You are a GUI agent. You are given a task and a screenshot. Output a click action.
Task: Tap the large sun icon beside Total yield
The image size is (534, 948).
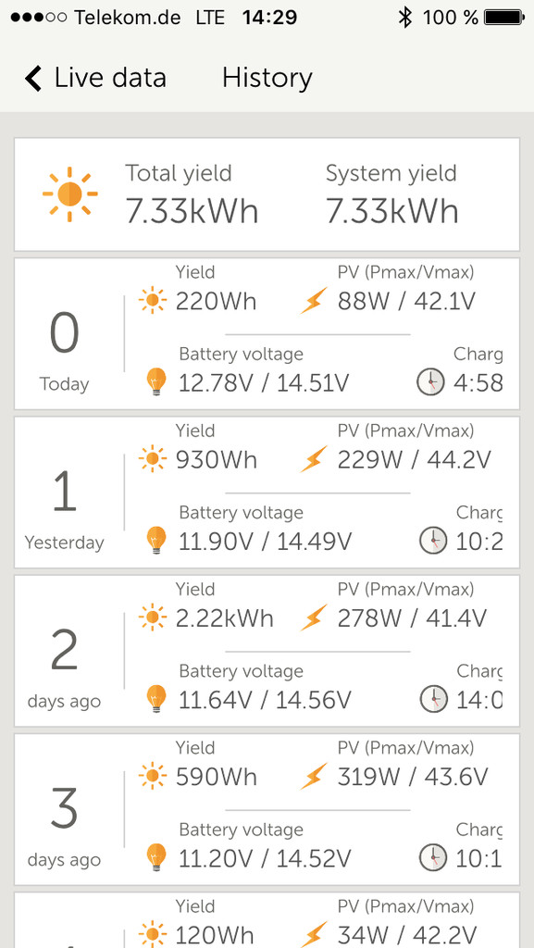coord(70,194)
